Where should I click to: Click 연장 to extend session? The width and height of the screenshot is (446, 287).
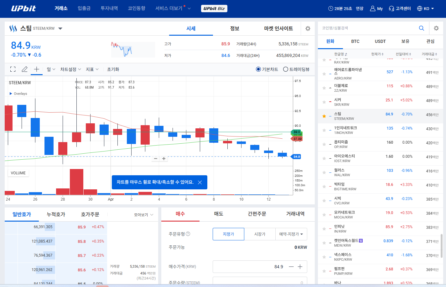pos(360,8)
